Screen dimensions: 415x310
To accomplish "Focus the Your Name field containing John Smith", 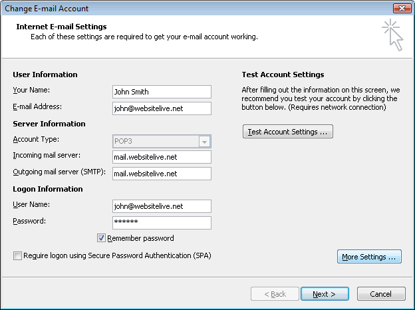I will click(162, 92).
